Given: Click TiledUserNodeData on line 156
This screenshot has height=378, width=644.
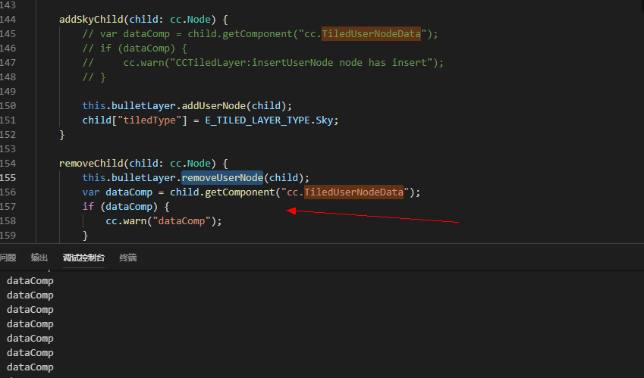Looking at the screenshot, I should [x=353, y=192].
